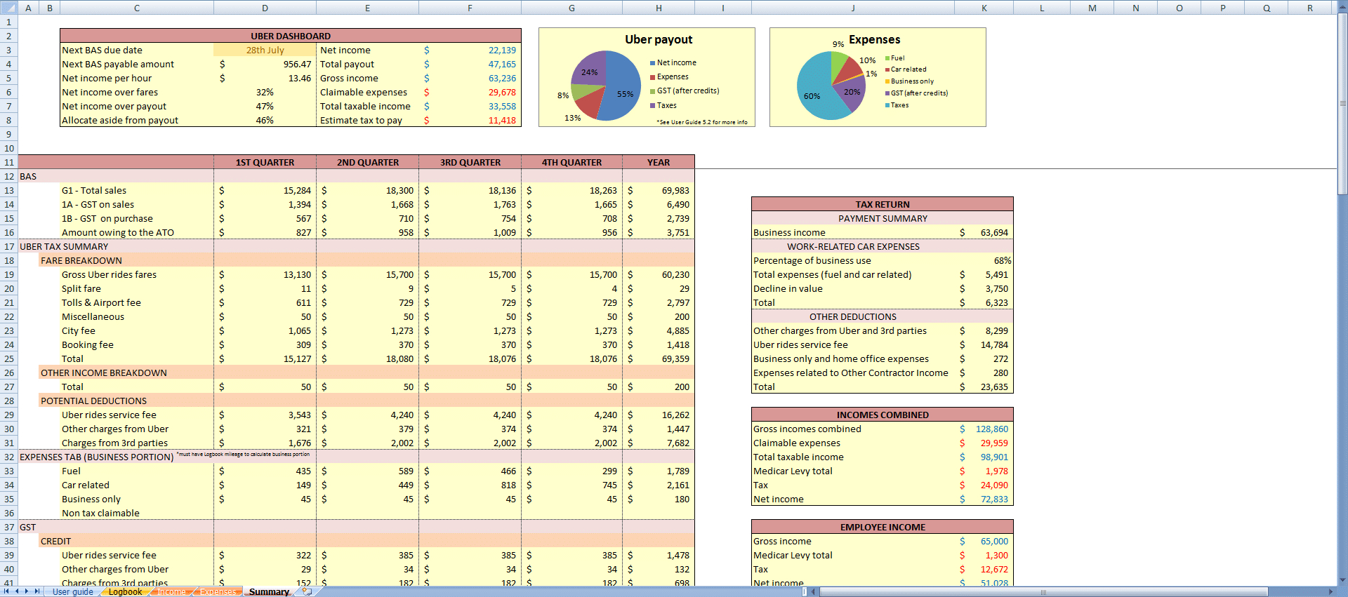This screenshot has height=597, width=1348.
Task: Select column K header
Action: 984,8
